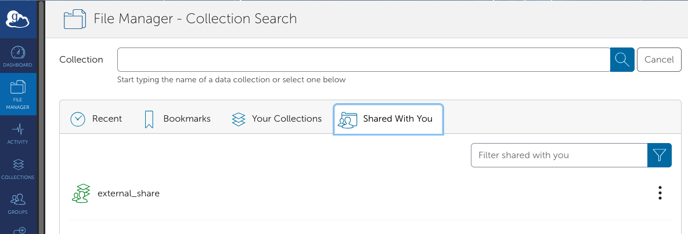Viewport: 688px width, 234px height.
Task: Open the external_share collection
Action: point(128,193)
